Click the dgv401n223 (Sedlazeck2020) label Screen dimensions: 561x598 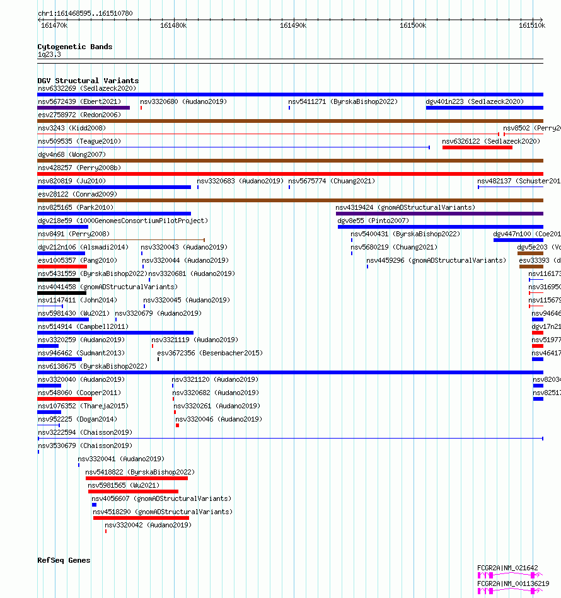pos(475,102)
